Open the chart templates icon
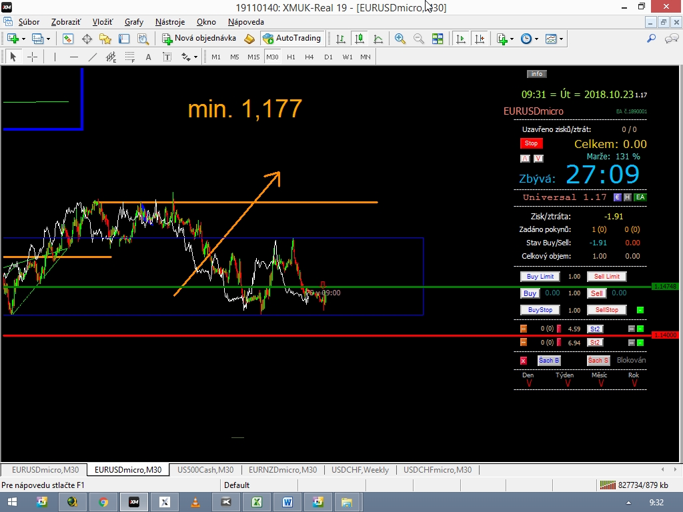683x512 pixels. (x=551, y=39)
